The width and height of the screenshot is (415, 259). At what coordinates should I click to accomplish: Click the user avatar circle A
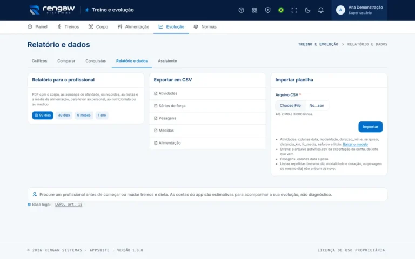pos(340,10)
